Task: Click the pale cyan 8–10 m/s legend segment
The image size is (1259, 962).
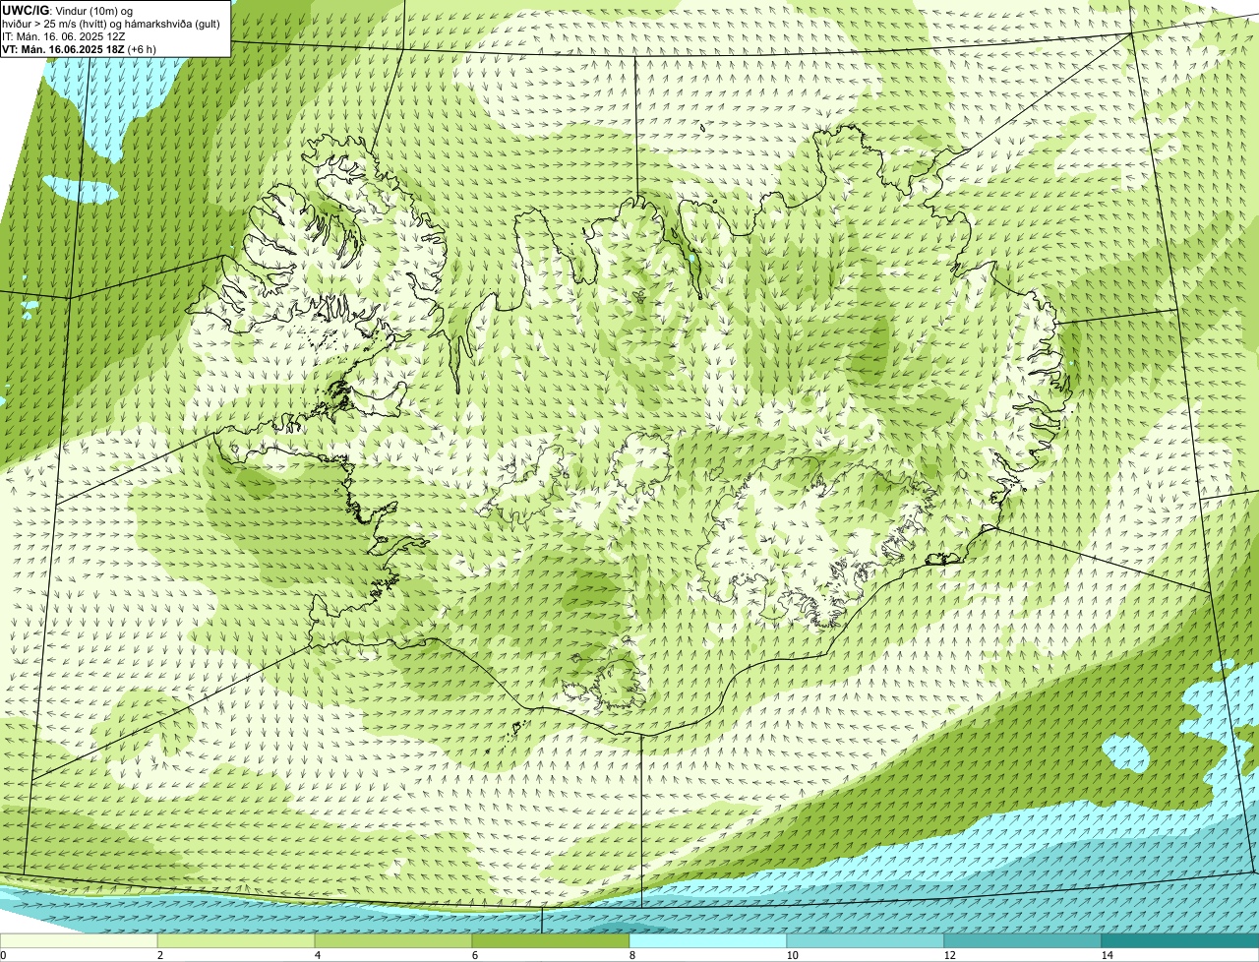Action: (708, 940)
